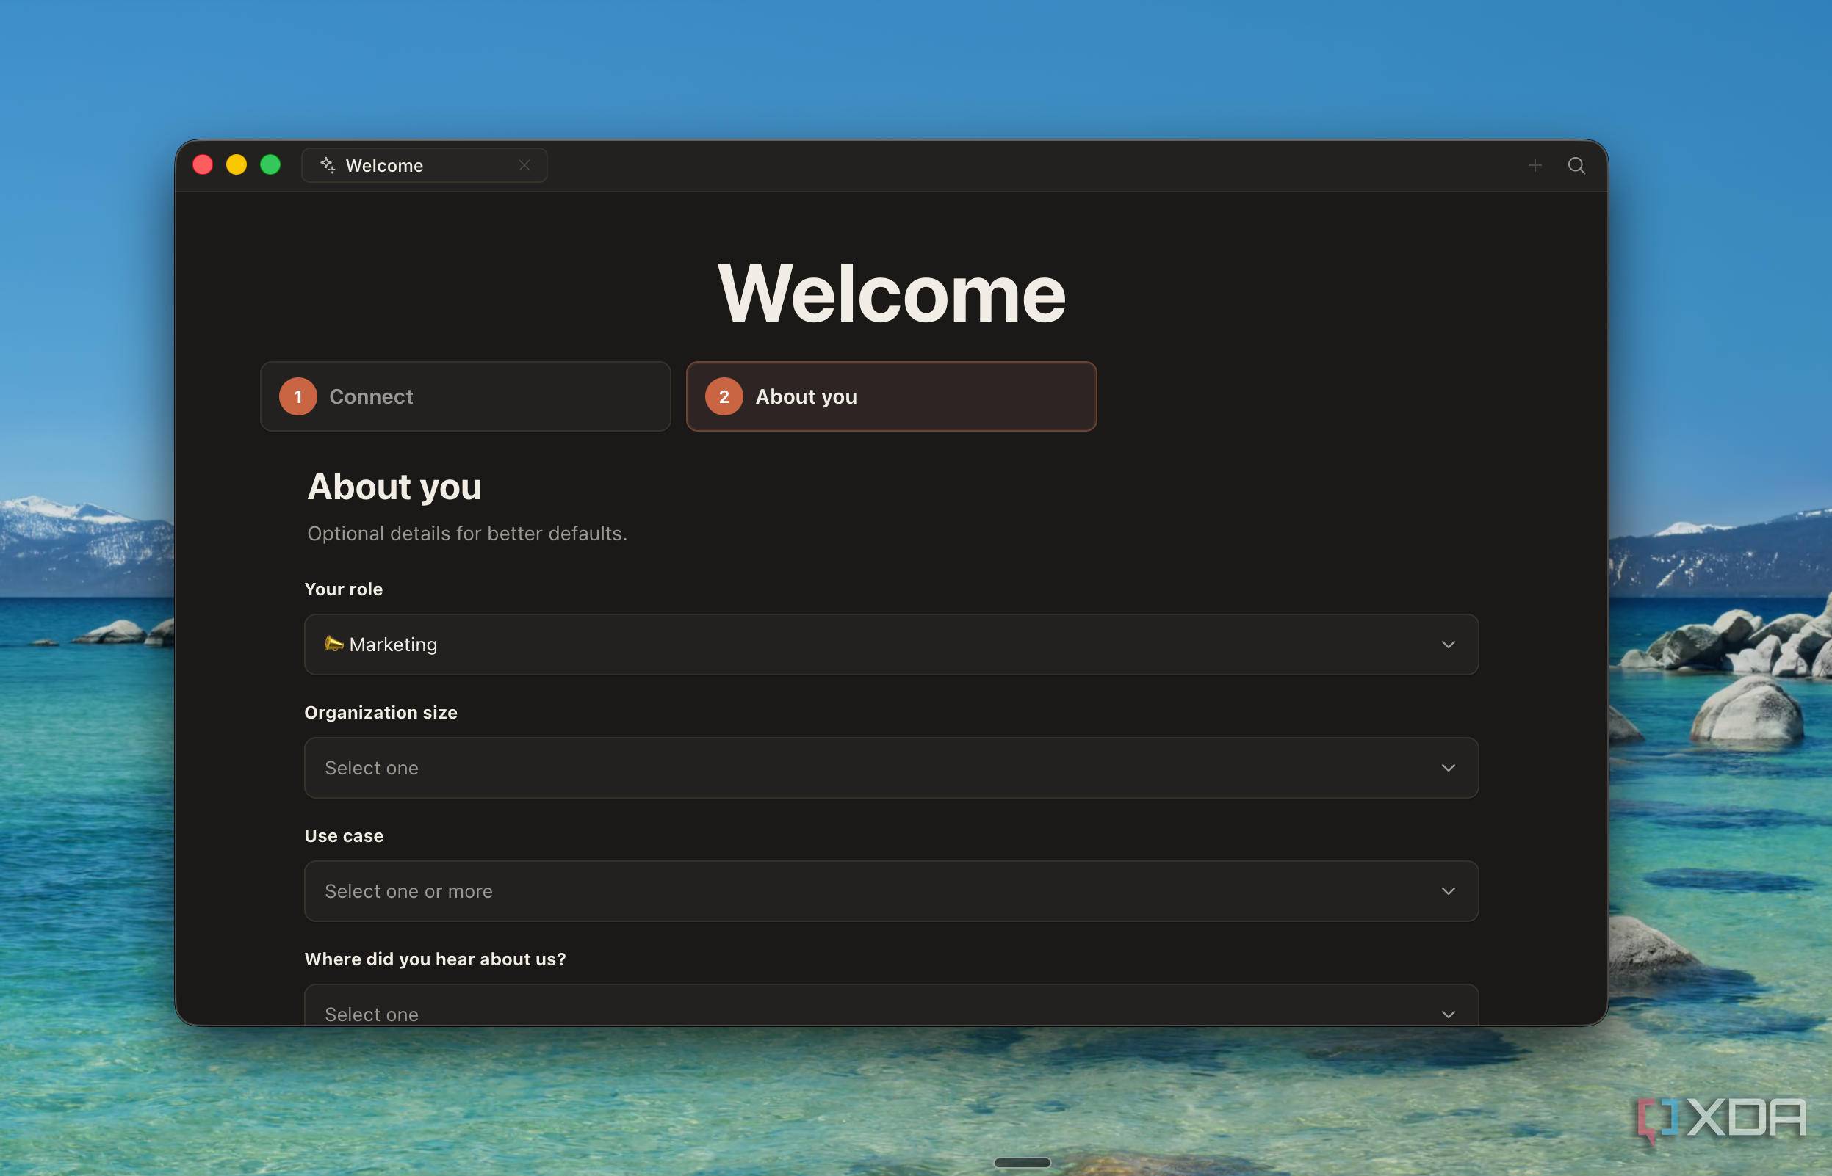Close the Welcome tab with its X
Image resolution: width=1832 pixels, height=1176 pixels.
point(524,166)
